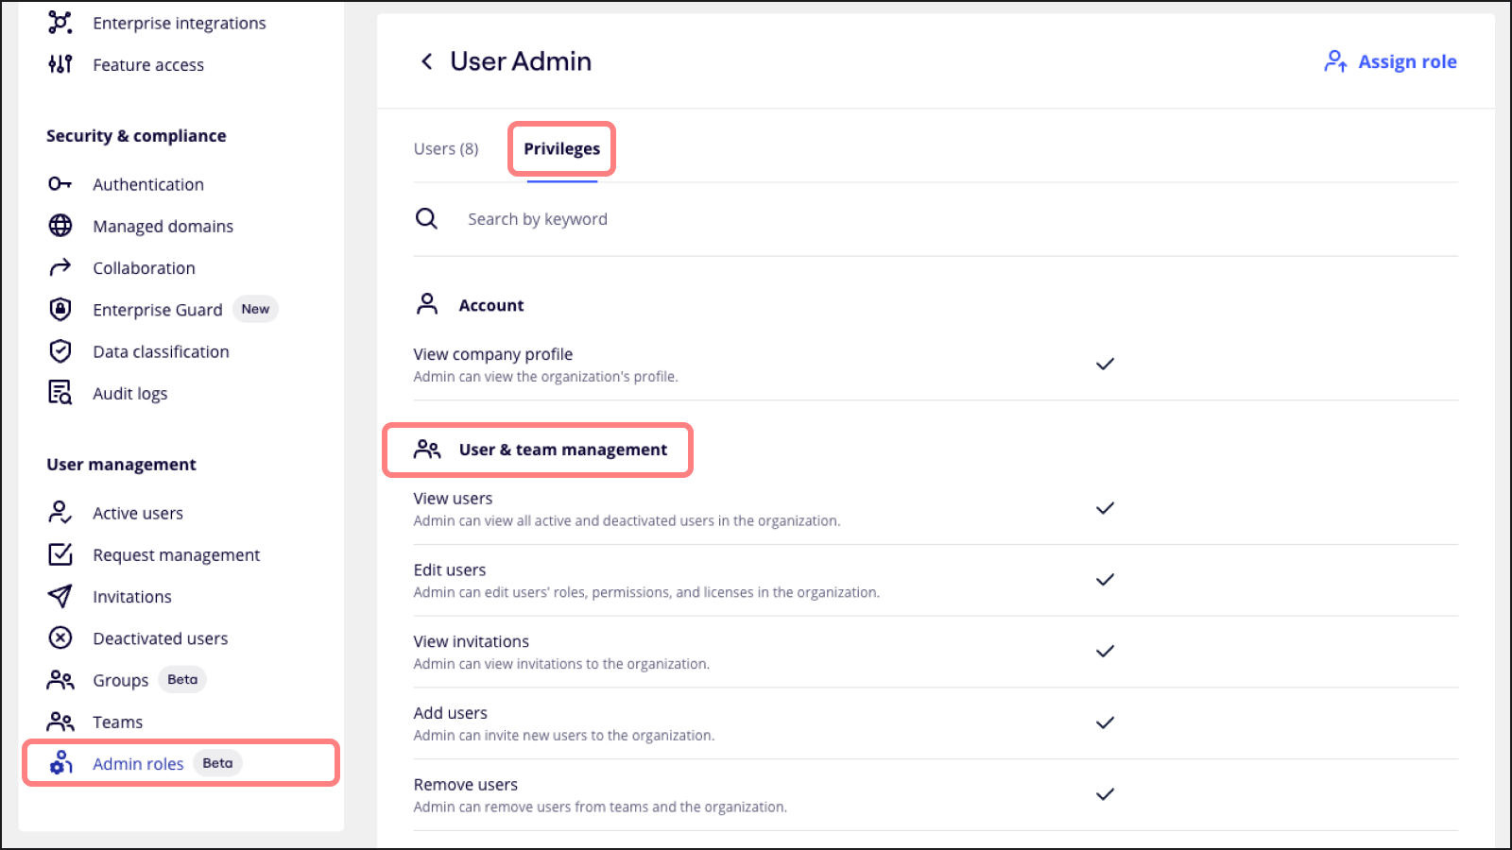The image size is (1512, 850).
Task: Open Audit logs via its icon
Action: click(60, 393)
